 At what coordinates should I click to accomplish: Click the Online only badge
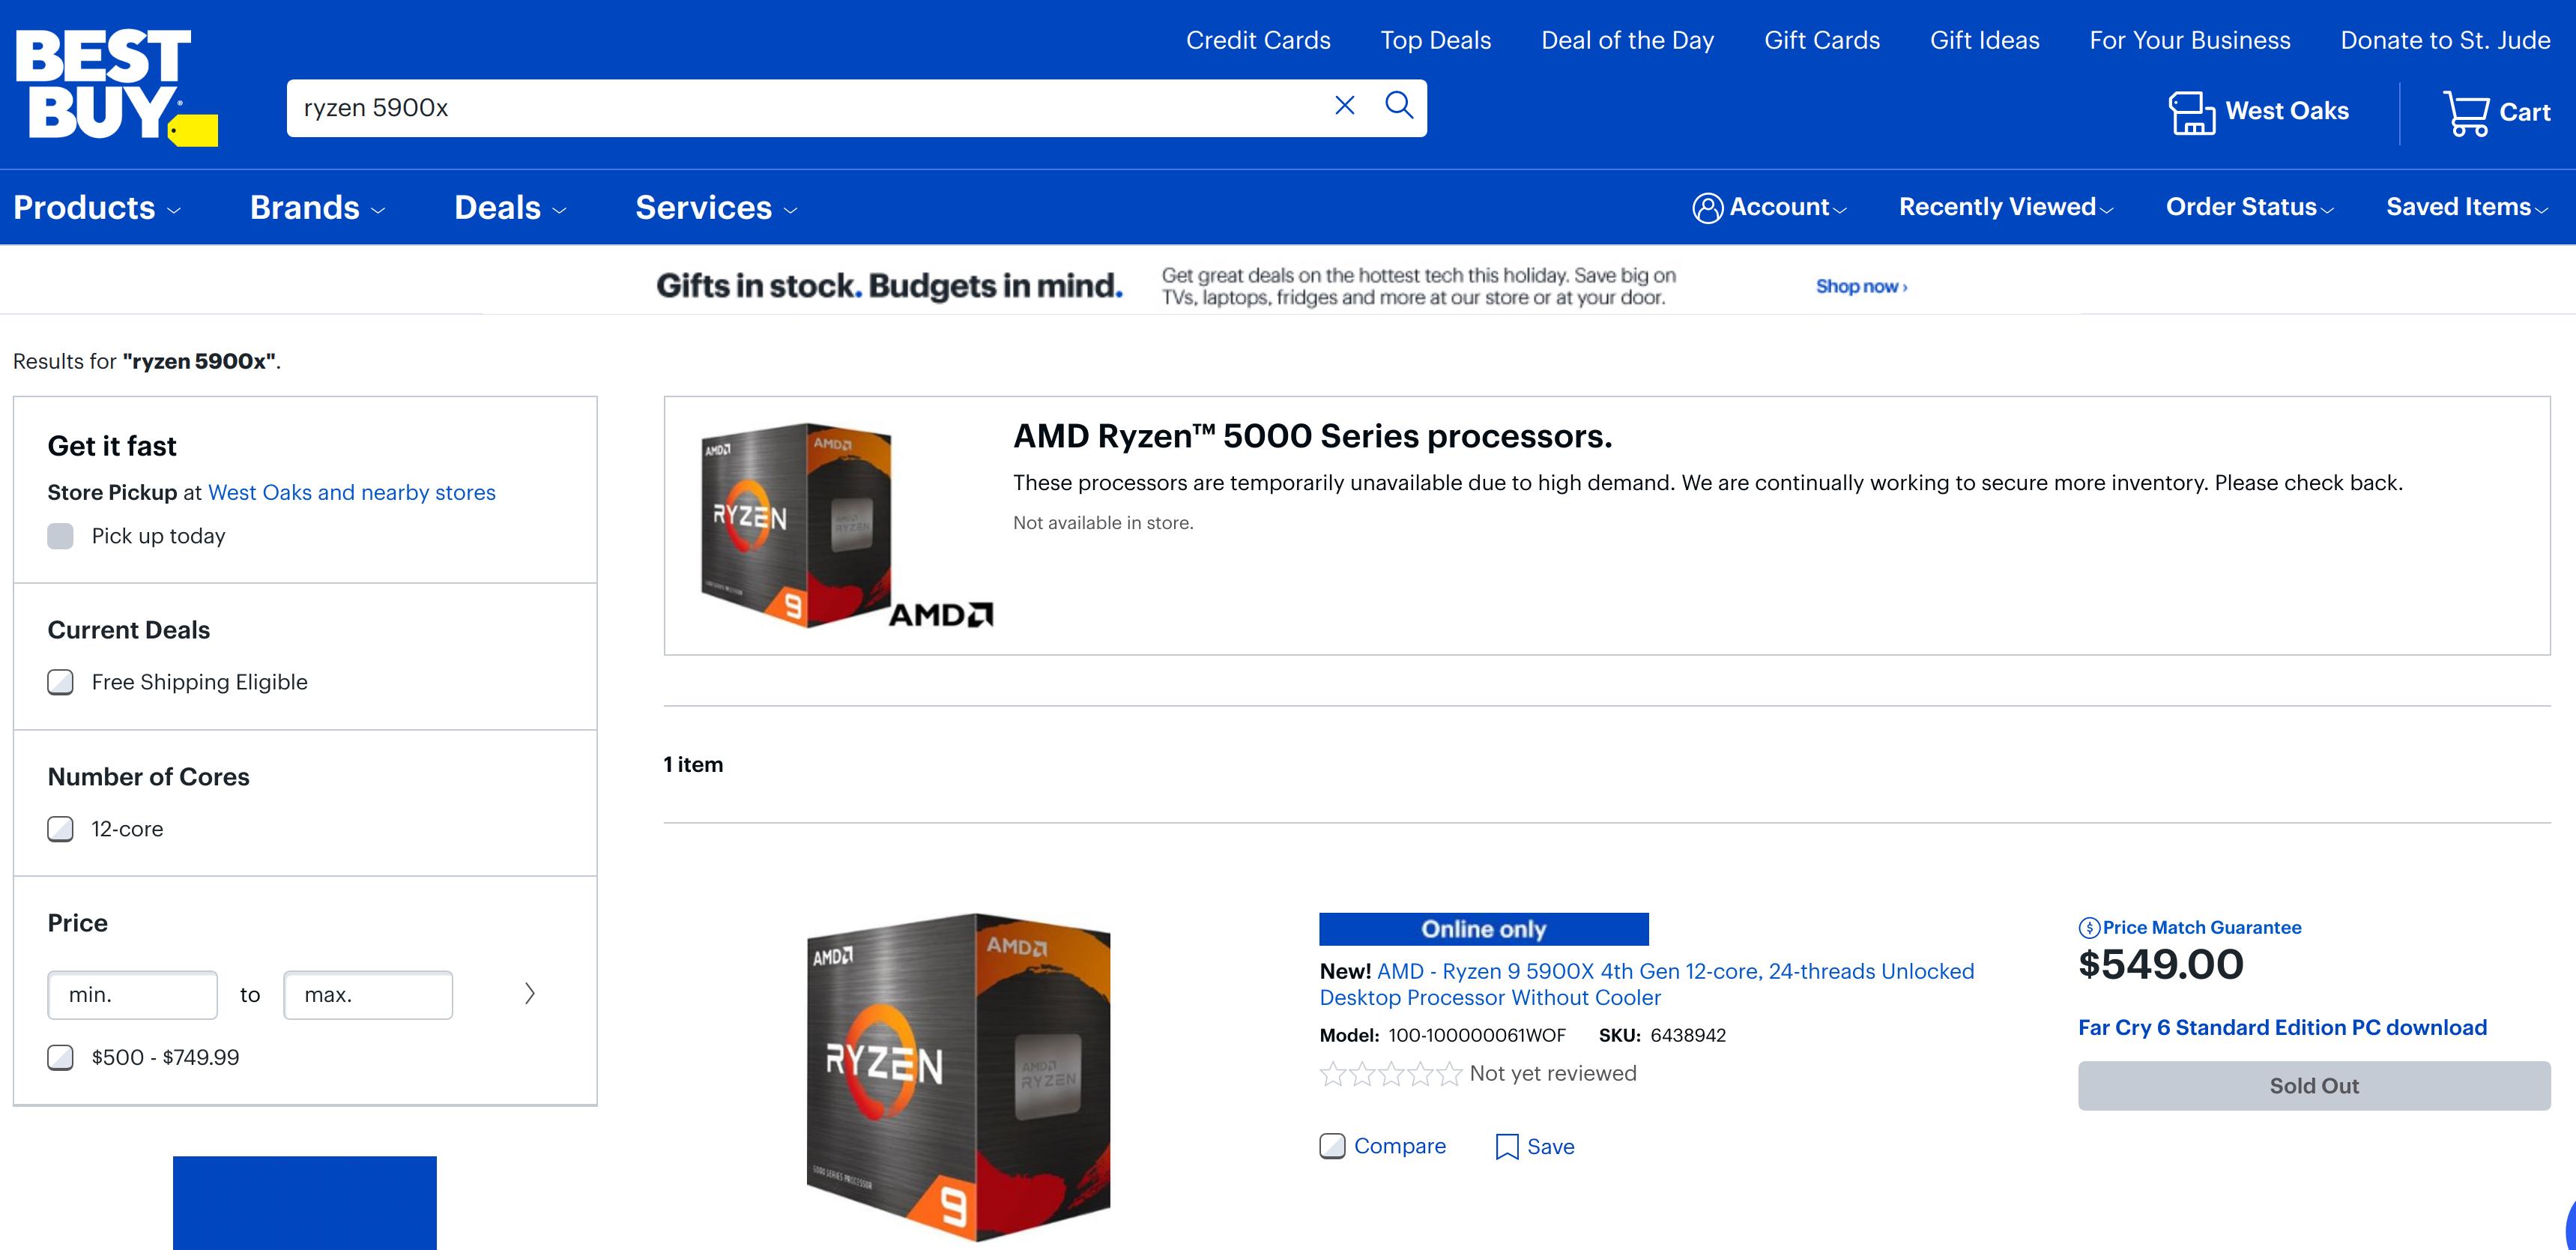[x=1483, y=929]
